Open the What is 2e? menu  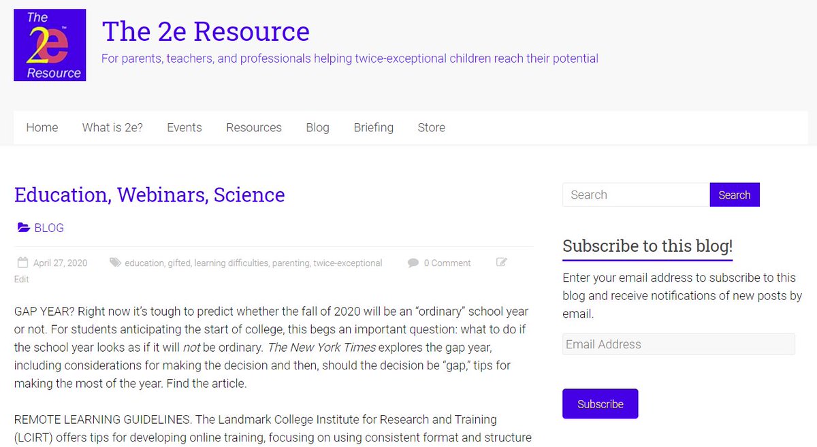click(x=112, y=127)
